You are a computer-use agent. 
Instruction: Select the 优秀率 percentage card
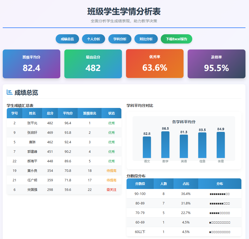click(155, 64)
